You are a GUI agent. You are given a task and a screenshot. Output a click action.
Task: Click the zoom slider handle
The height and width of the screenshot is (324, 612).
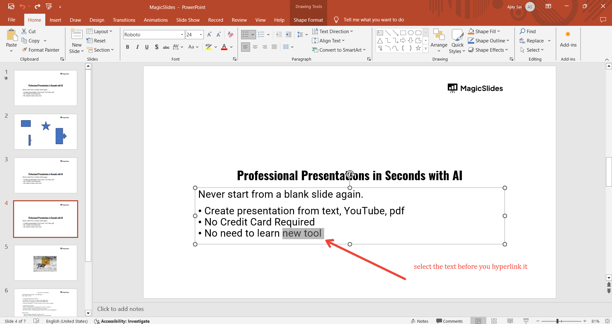pos(557,321)
